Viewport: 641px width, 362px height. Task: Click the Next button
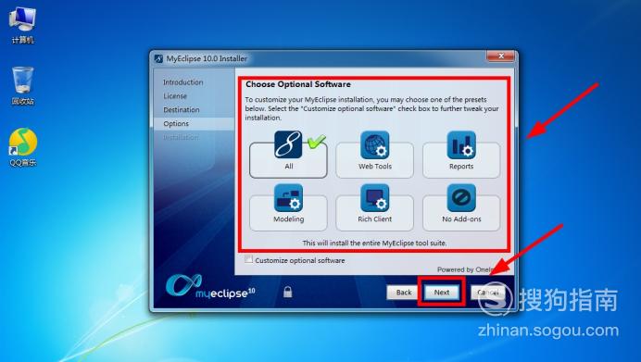pos(442,293)
